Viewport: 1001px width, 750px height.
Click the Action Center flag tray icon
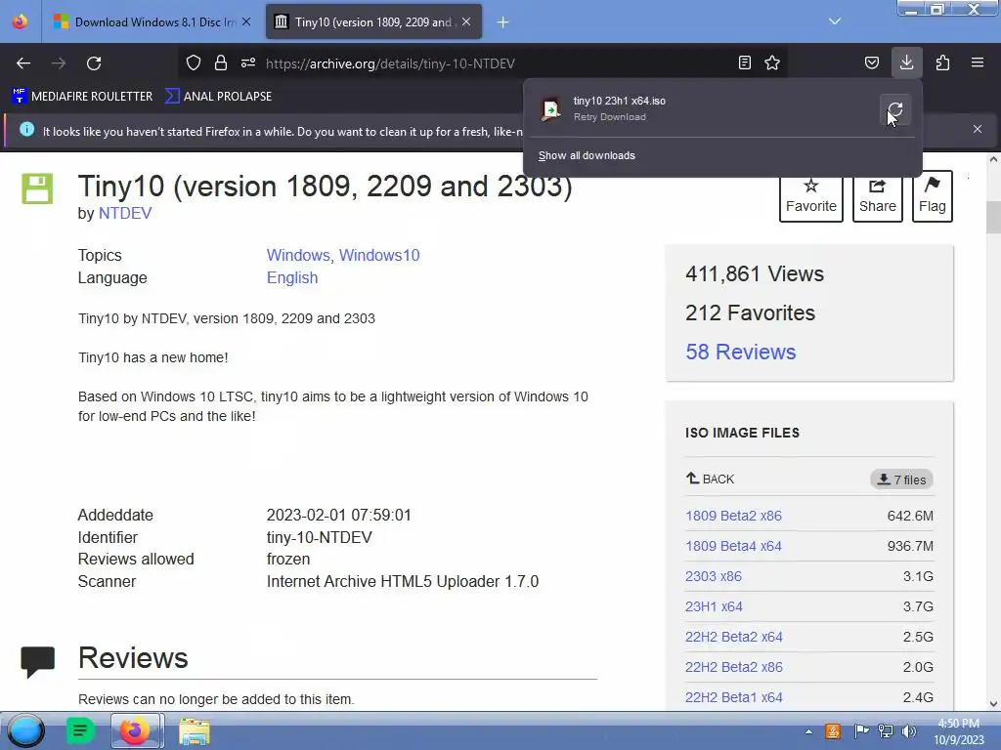tap(861, 730)
